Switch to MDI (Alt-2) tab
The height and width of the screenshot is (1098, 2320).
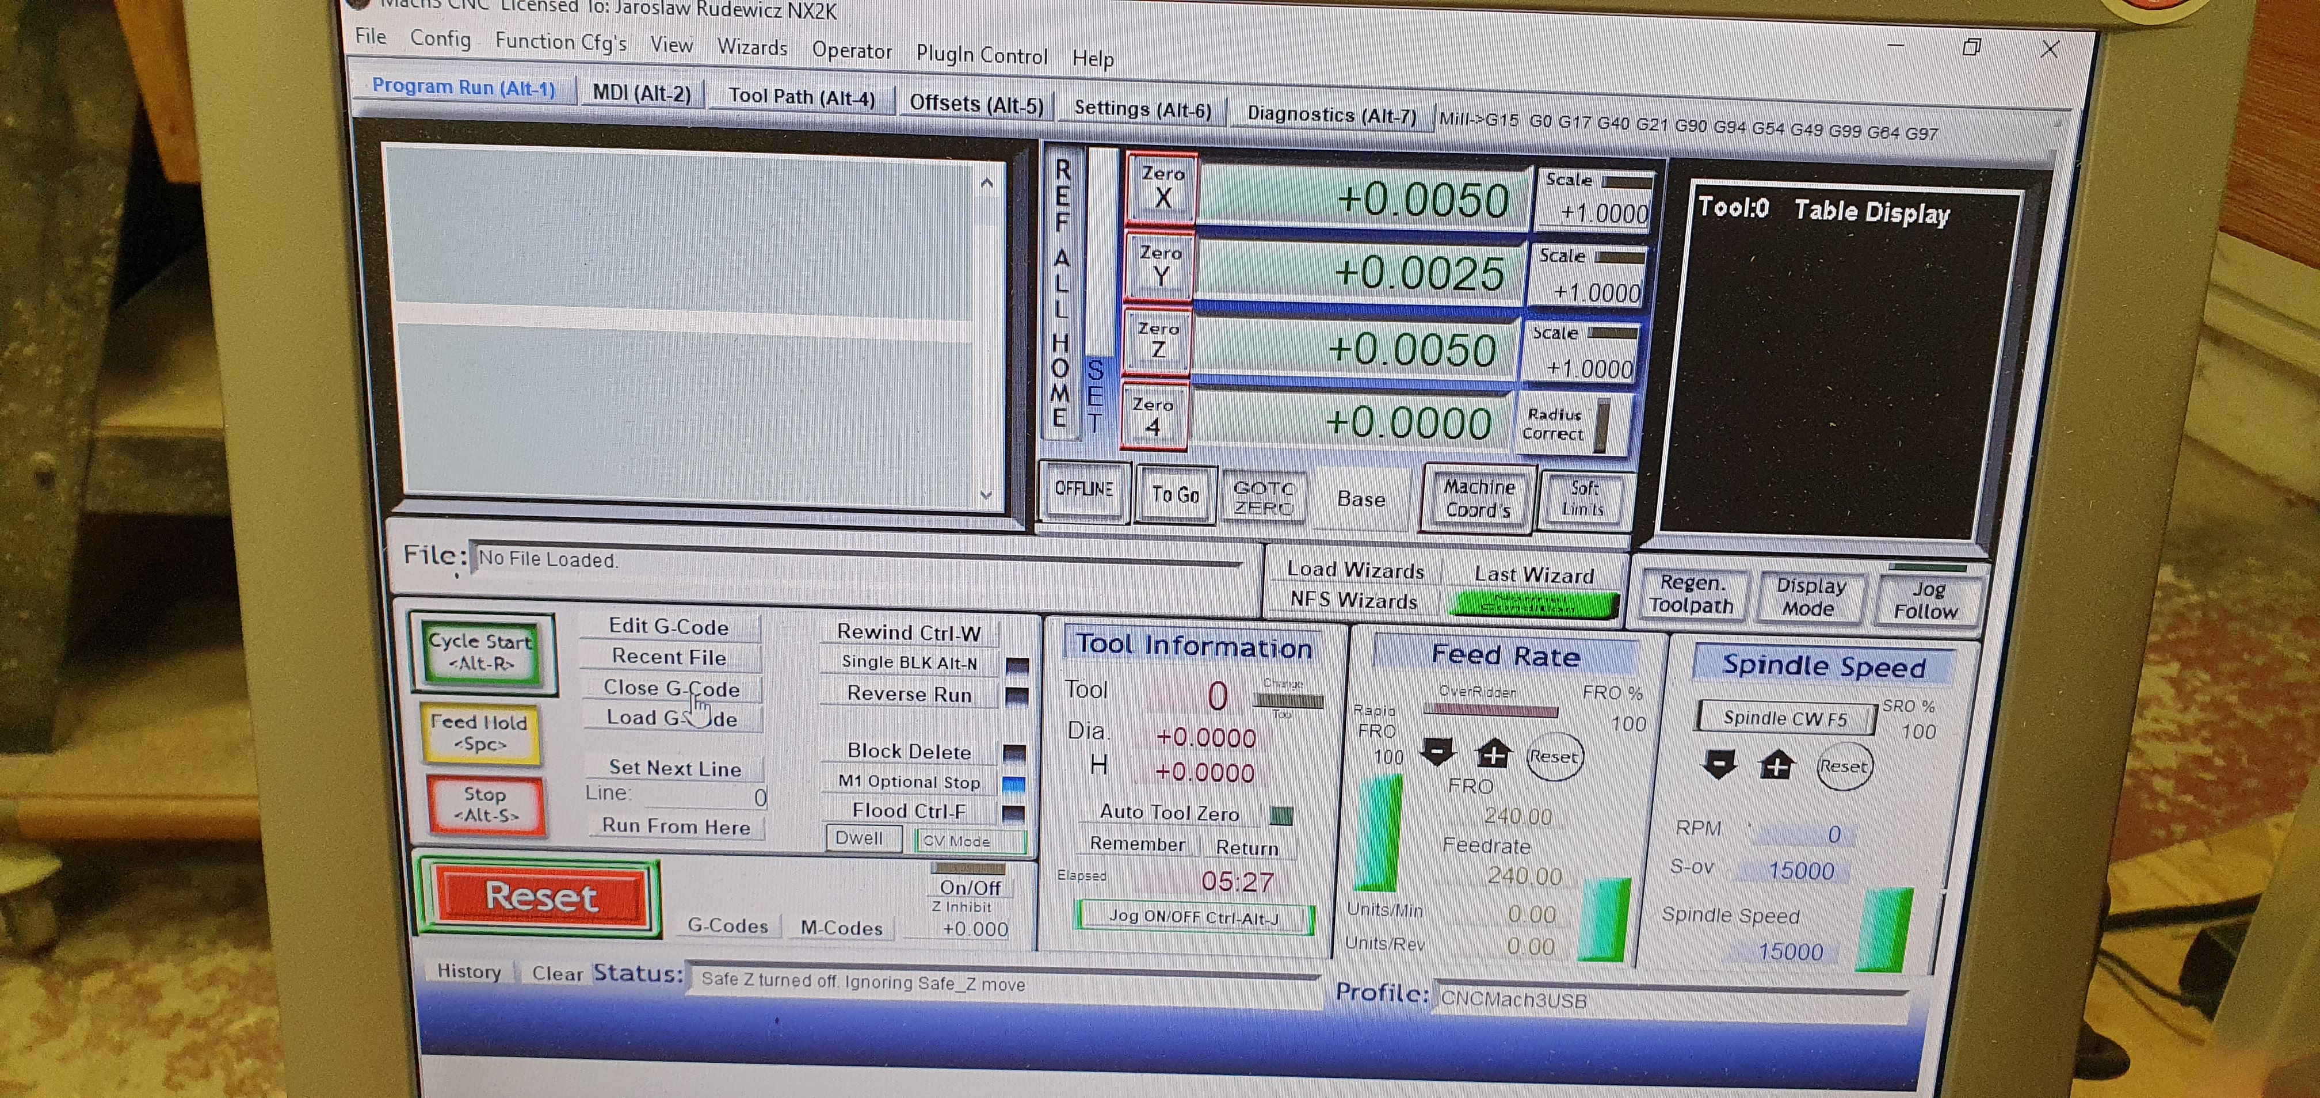(x=641, y=93)
